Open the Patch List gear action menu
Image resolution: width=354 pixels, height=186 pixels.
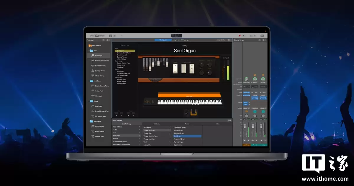pyautogui.click(x=107, y=40)
